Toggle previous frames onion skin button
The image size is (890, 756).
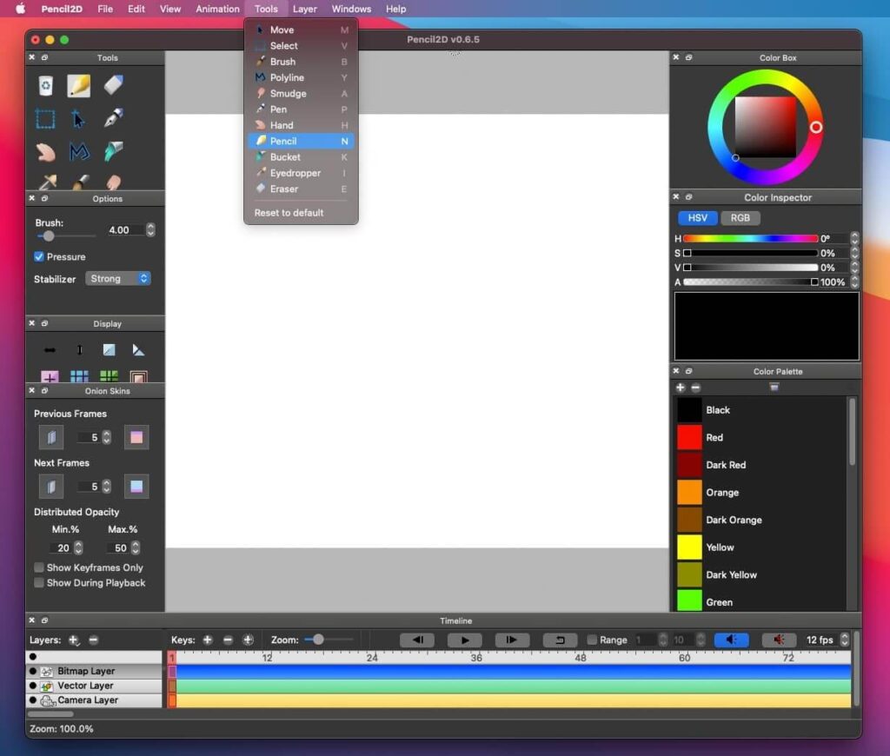pos(51,438)
